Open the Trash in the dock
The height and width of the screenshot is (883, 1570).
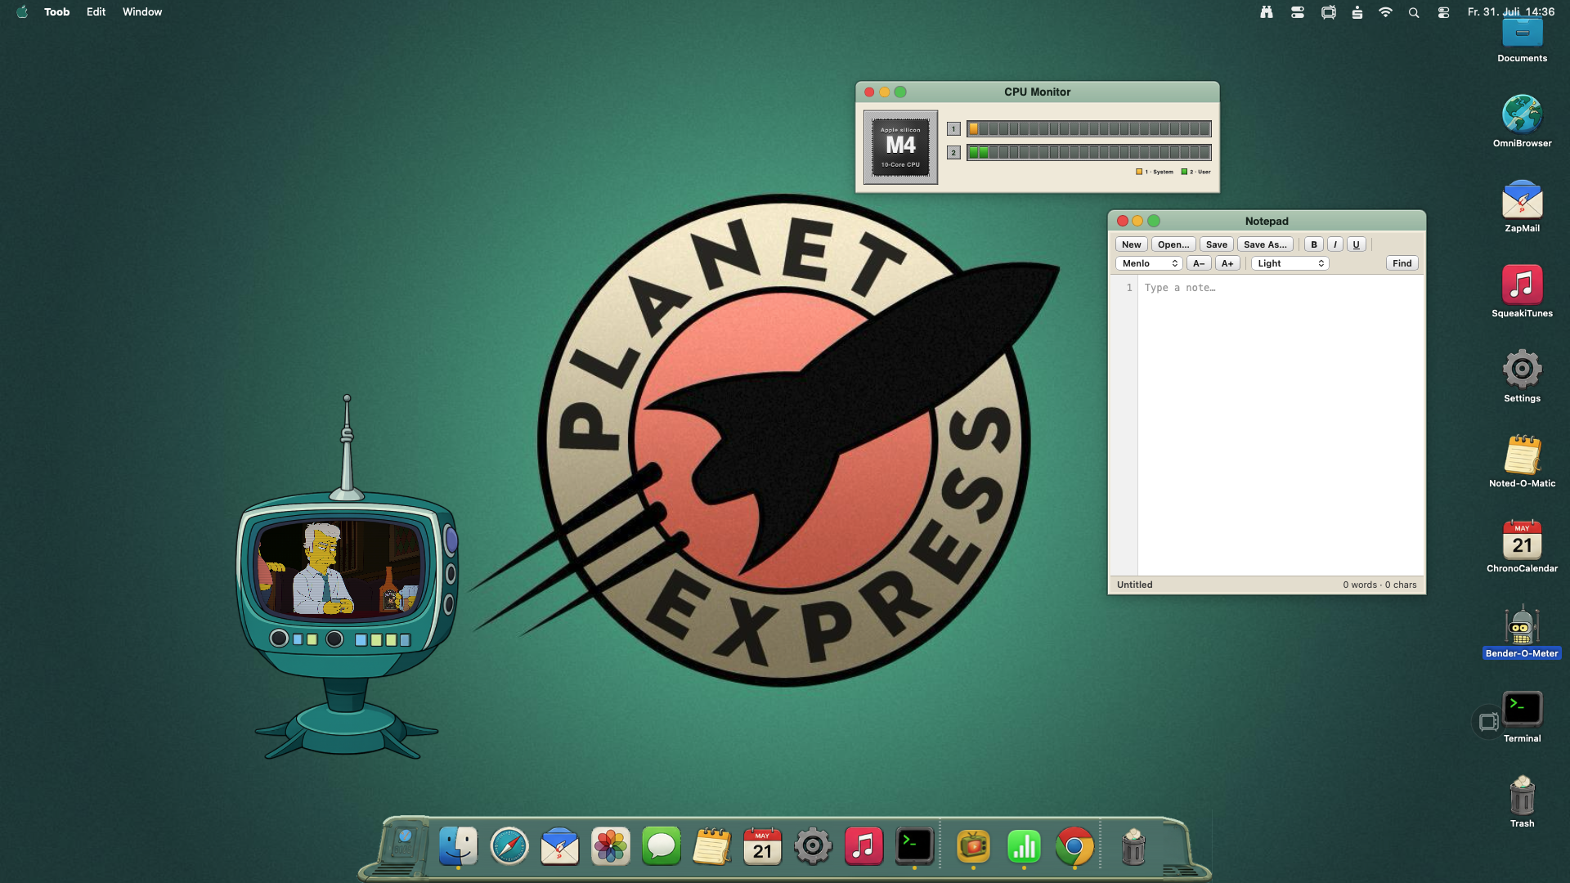[x=1133, y=846]
